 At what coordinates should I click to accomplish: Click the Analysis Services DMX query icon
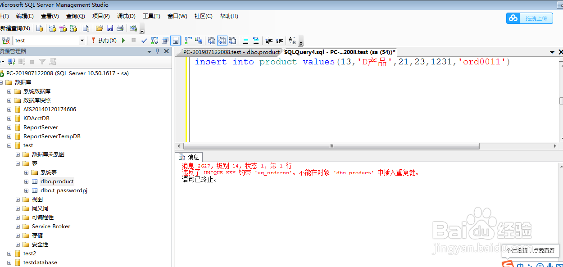pyautogui.click(x=63, y=28)
